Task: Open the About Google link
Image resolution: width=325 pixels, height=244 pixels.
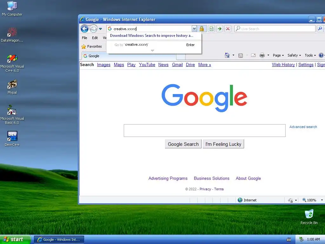Action: [x=248, y=179]
